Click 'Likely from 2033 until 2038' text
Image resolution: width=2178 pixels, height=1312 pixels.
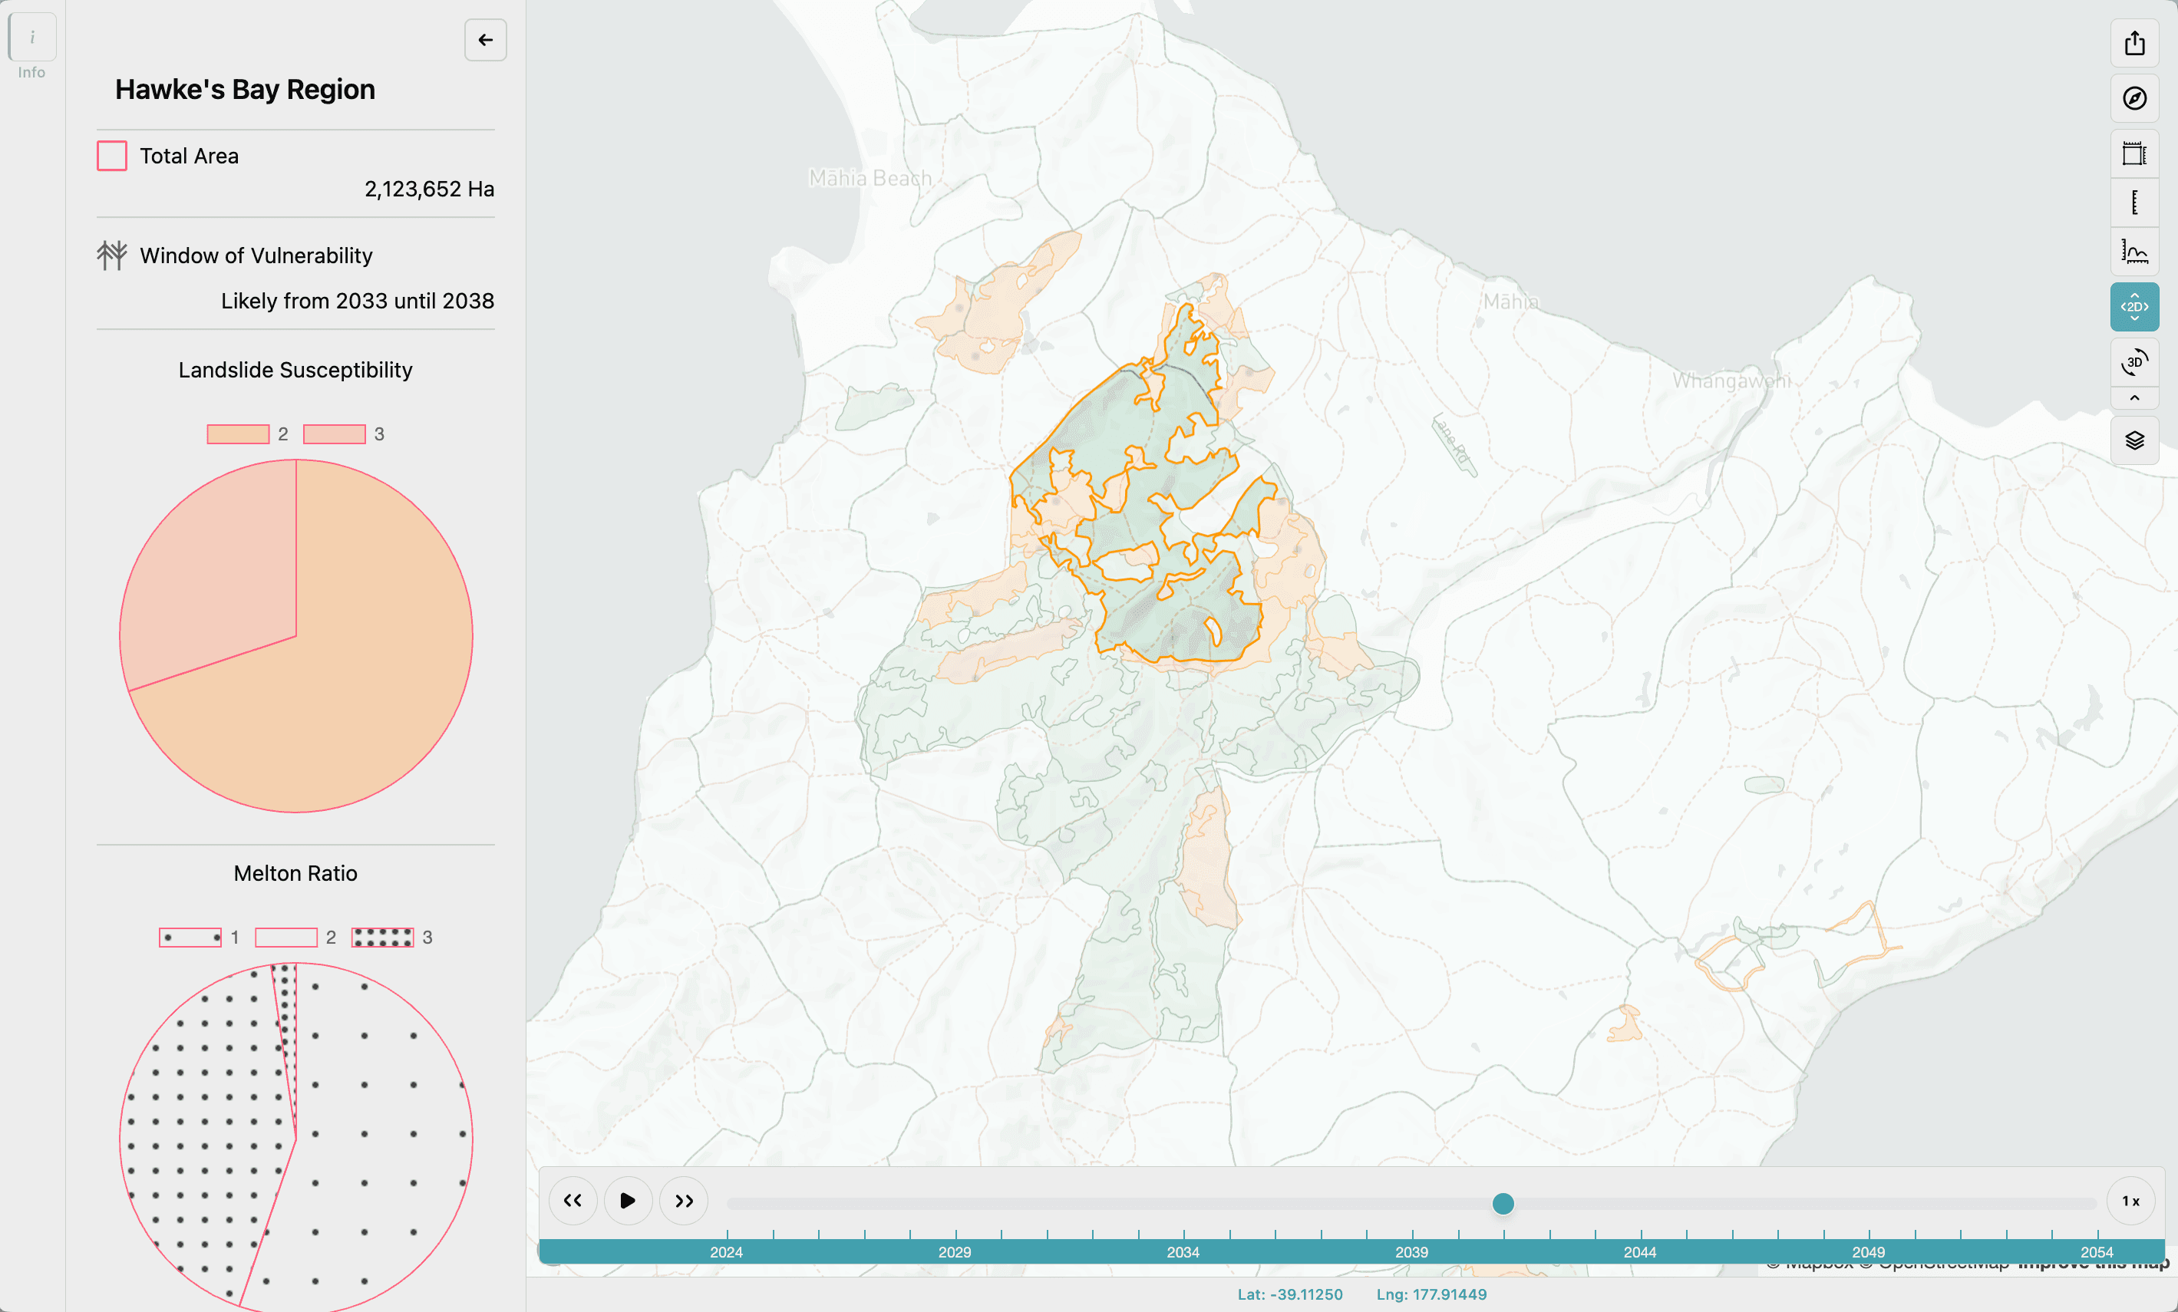357,302
